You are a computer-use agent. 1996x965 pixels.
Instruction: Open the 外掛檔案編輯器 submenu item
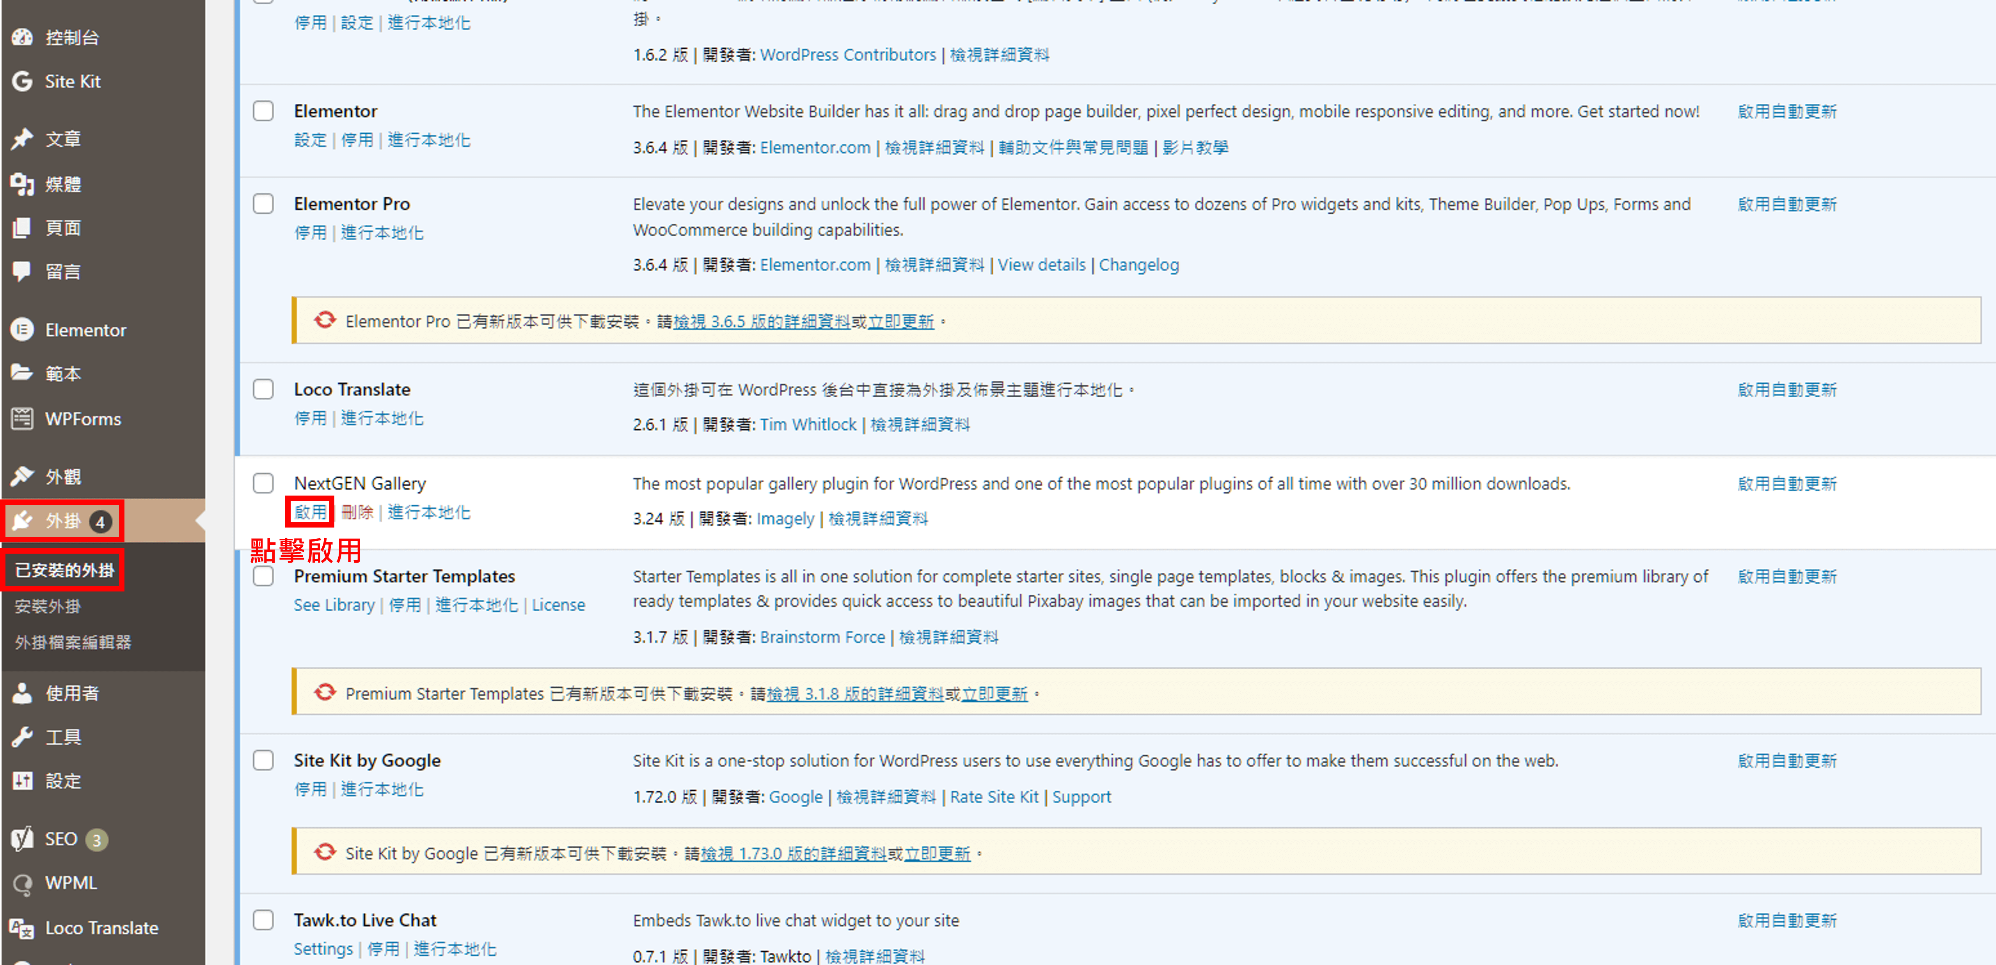[x=73, y=642]
